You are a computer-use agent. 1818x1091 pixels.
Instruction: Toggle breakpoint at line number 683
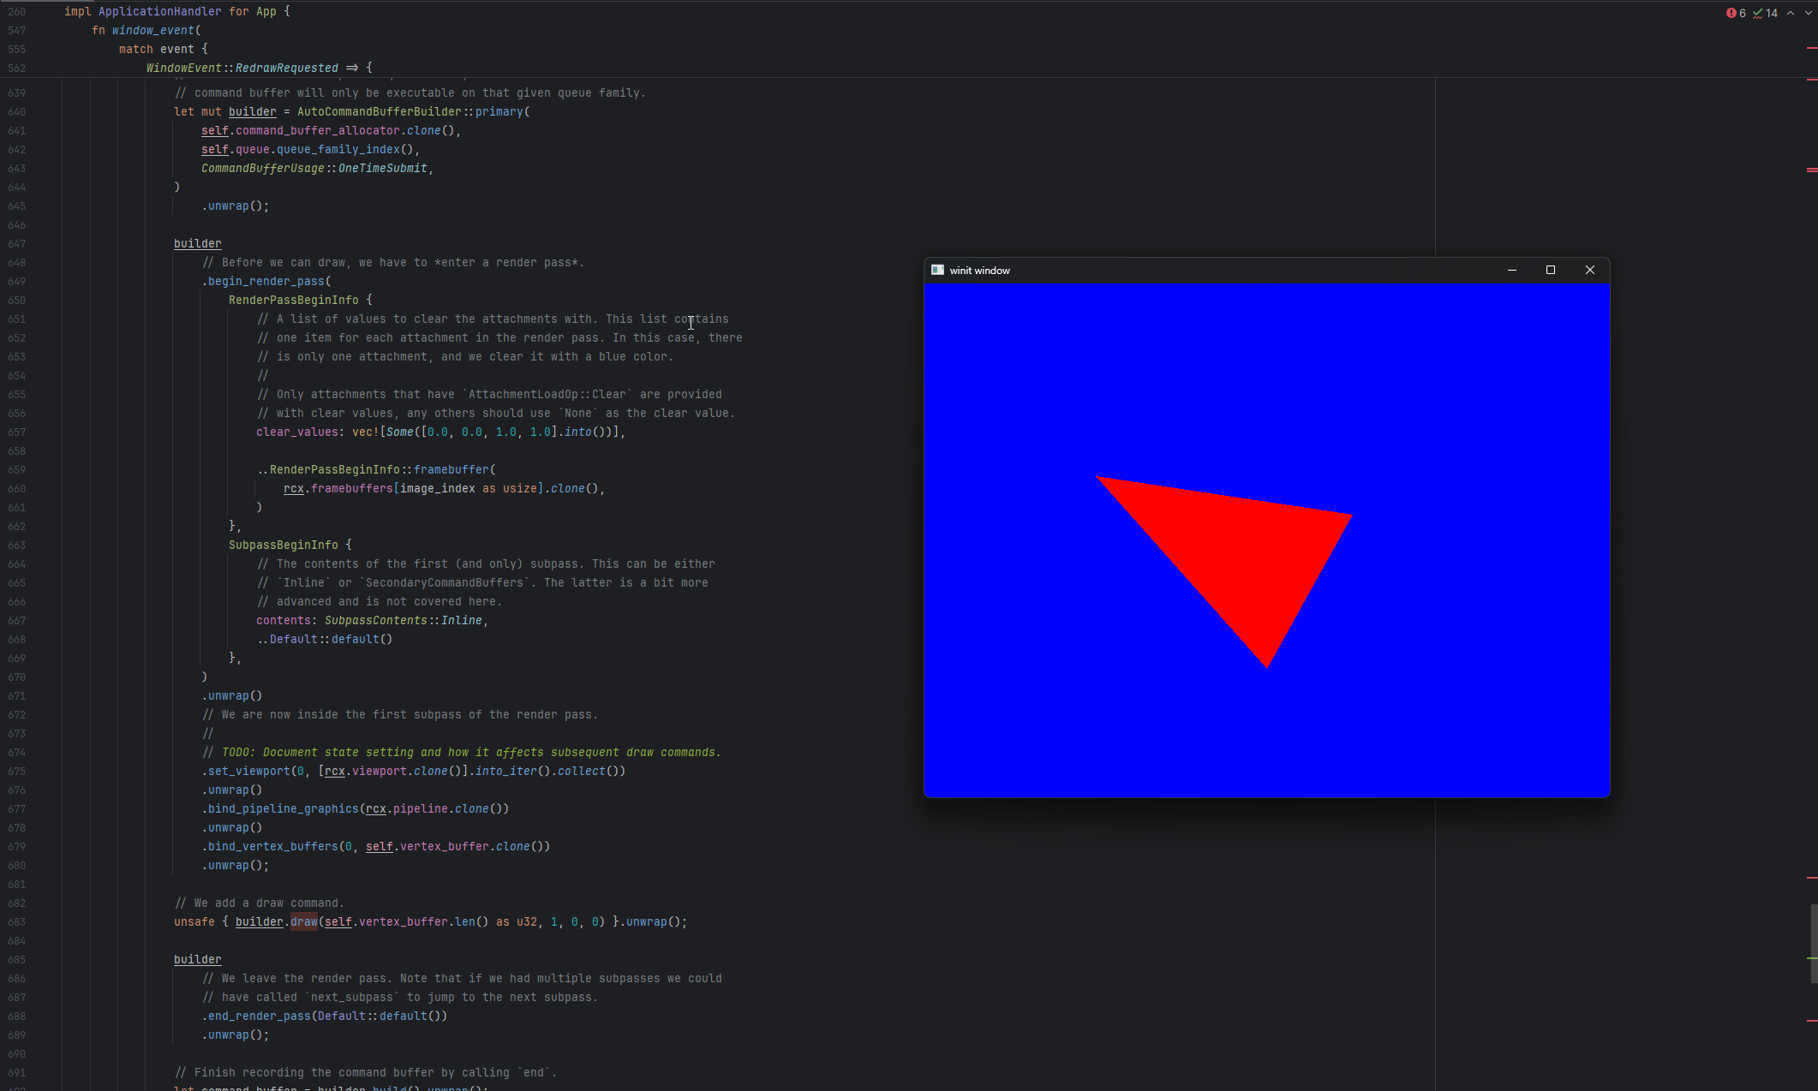(17, 922)
